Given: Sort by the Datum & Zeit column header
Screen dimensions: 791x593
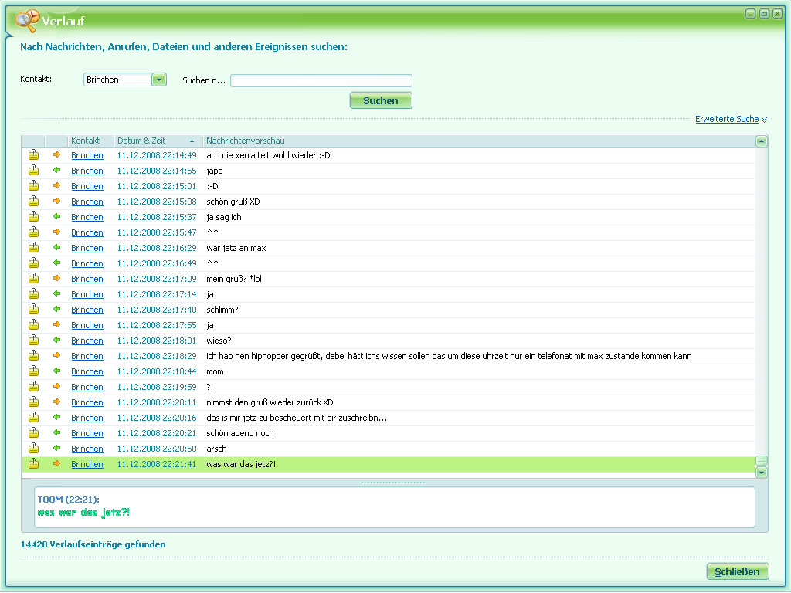Looking at the screenshot, I should [x=141, y=141].
